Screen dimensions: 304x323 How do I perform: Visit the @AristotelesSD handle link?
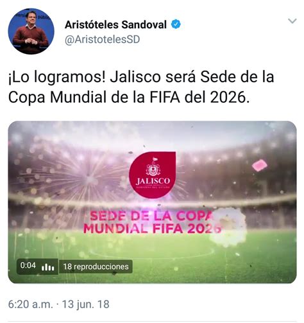click(102, 40)
